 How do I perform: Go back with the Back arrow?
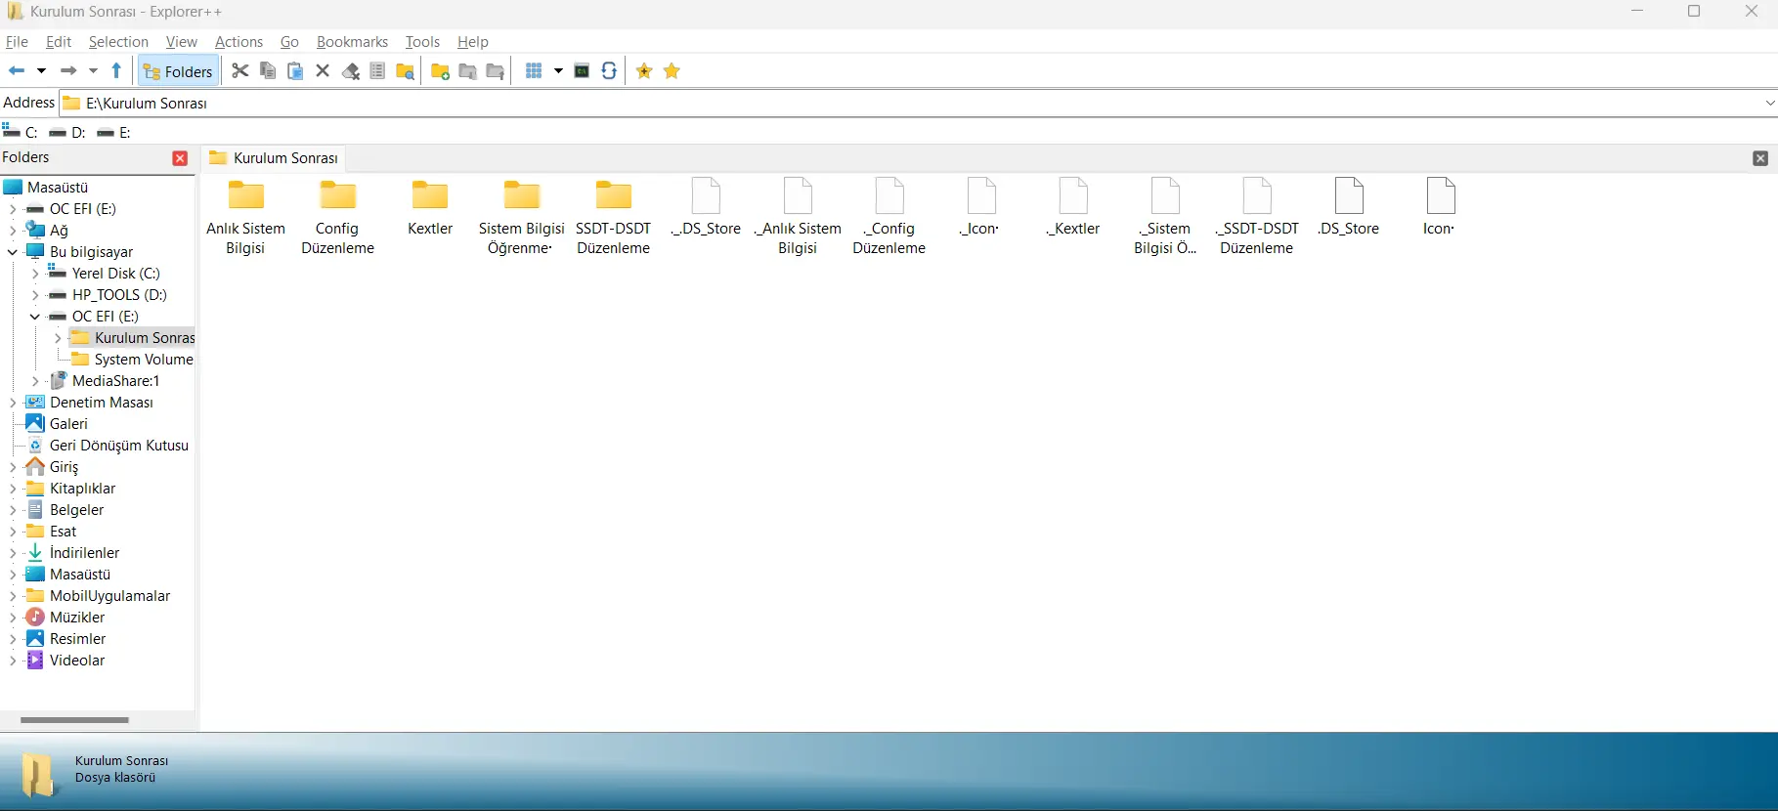17,71
